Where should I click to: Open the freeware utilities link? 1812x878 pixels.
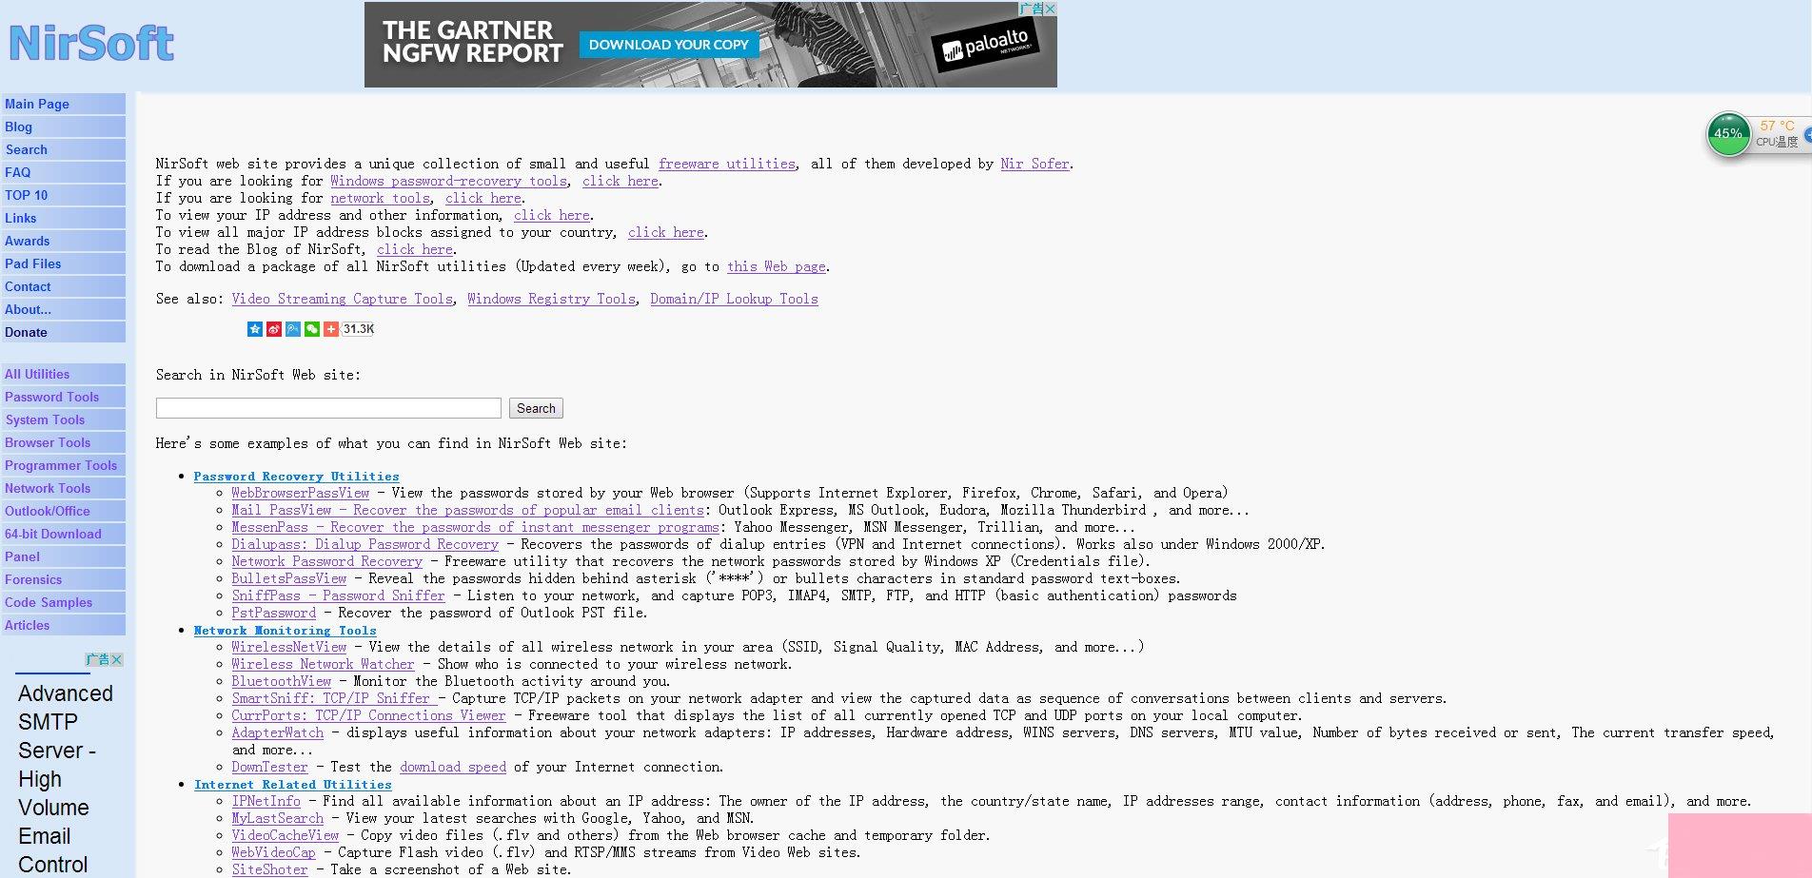[727, 164]
